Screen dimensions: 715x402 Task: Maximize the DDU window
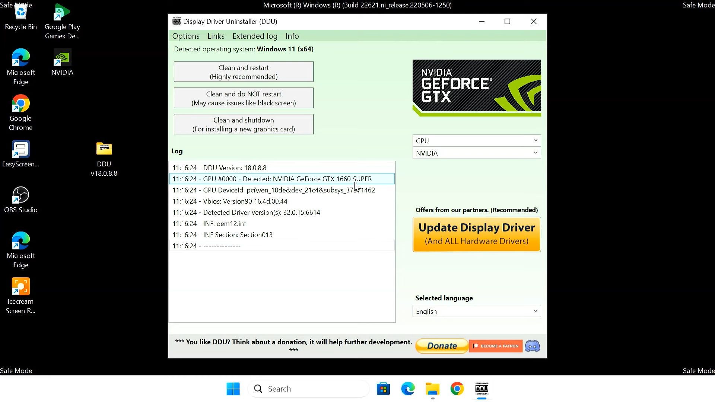pyautogui.click(x=507, y=22)
